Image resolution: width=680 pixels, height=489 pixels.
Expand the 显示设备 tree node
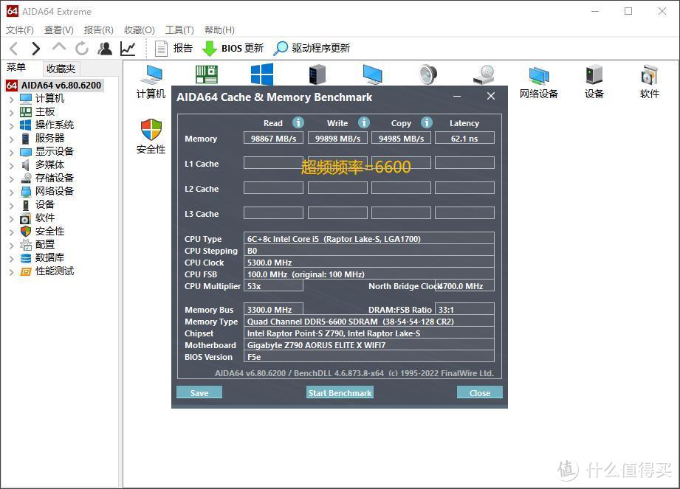click(x=11, y=153)
